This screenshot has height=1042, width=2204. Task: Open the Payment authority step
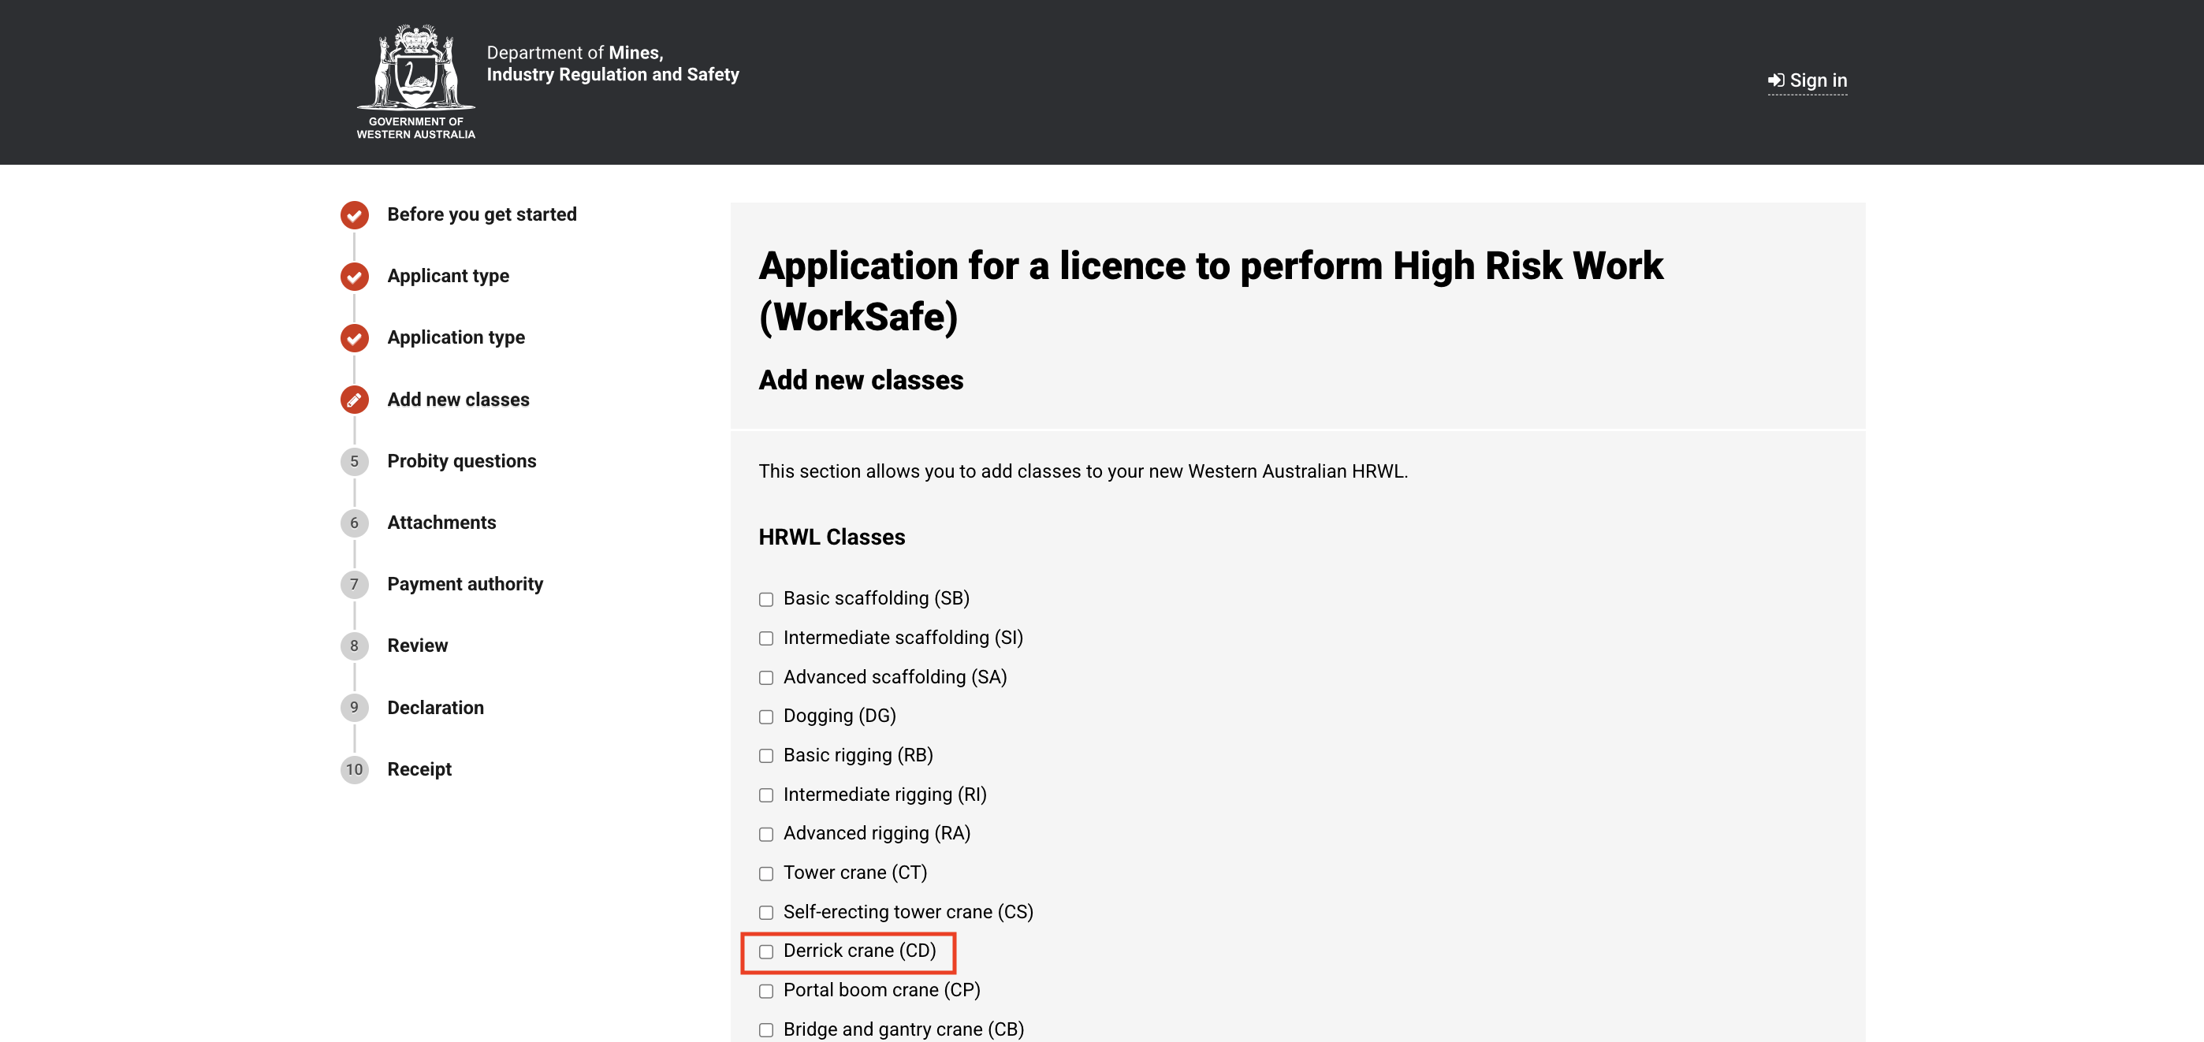(x=464, y=584)
